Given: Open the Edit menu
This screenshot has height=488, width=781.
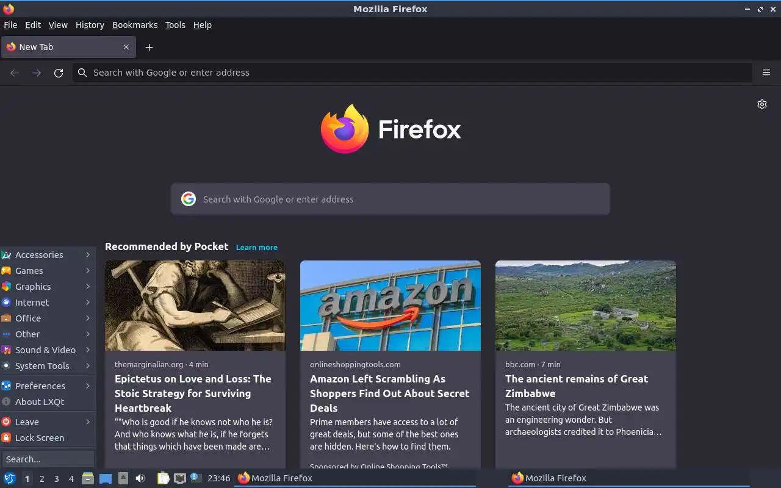Looking at the screenshot, I should click(x=33, y=25).
